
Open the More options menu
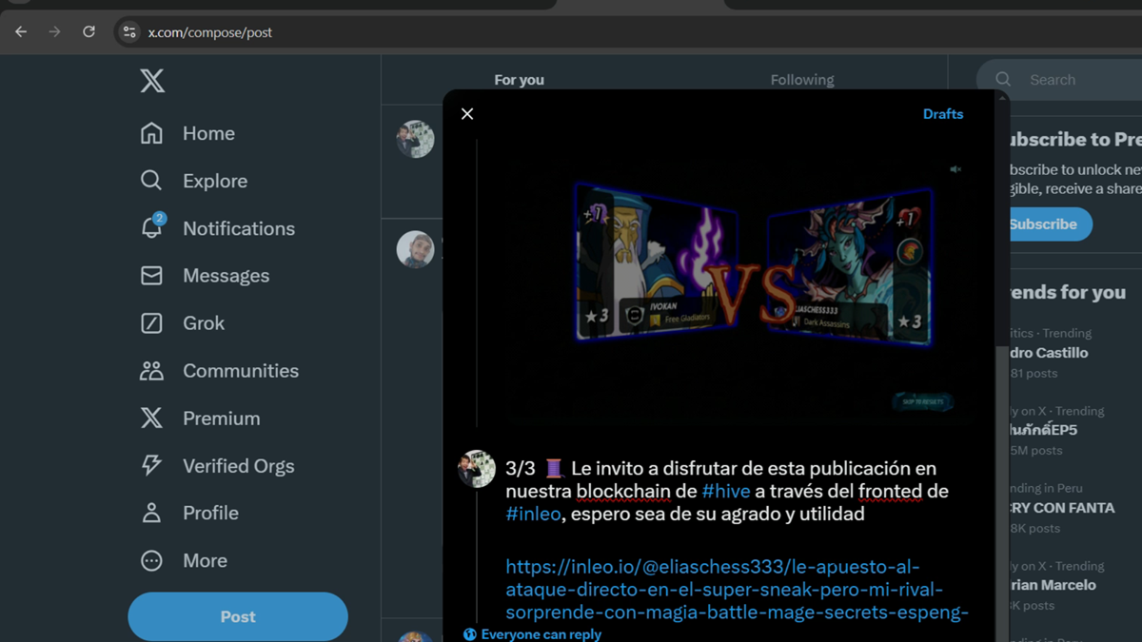point(184,560)
